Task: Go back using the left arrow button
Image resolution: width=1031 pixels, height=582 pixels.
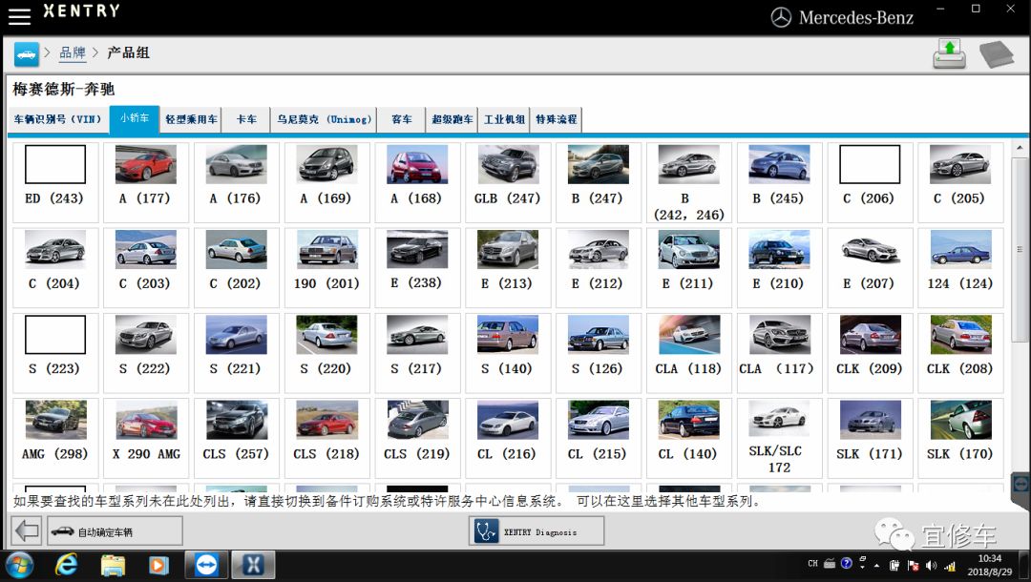Action: click(x=27, y=530)
